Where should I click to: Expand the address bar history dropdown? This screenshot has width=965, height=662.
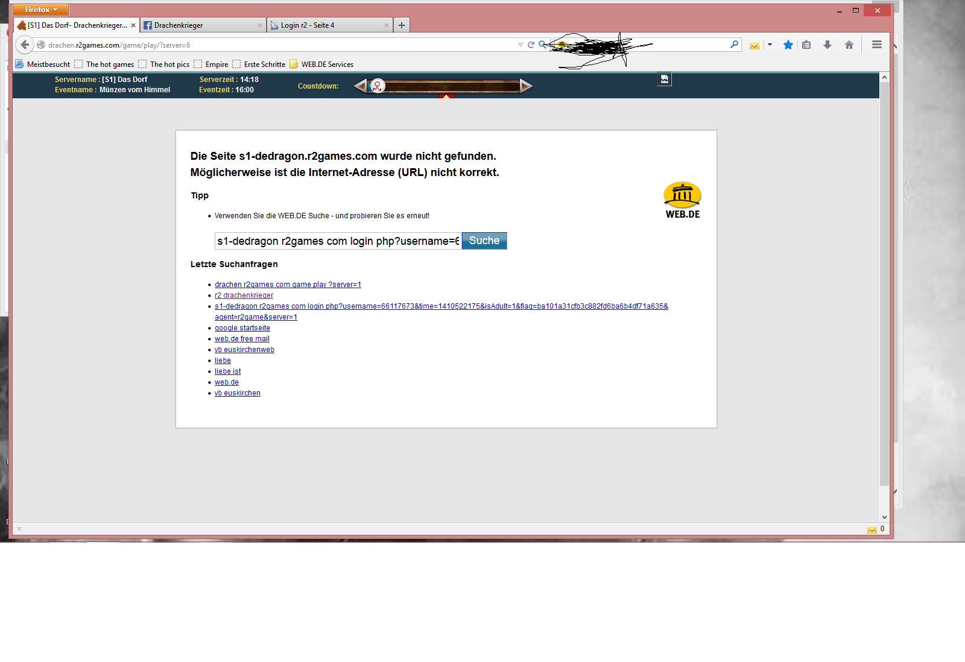pyautogui.click(x=520, y=45)
